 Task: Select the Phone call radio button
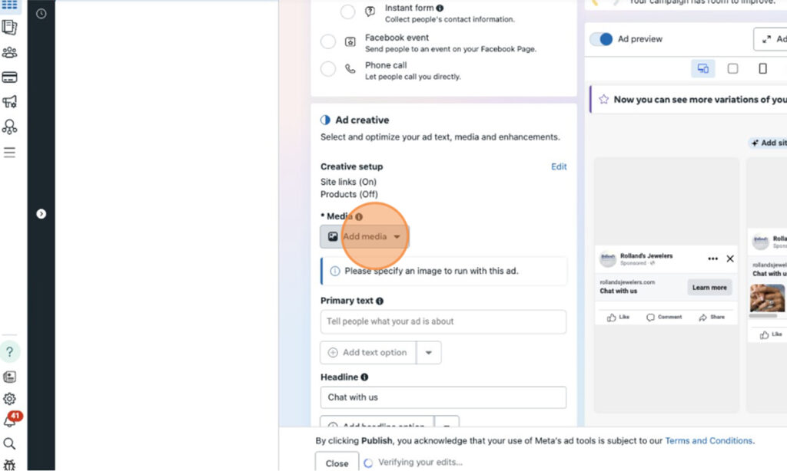click(x=328, y=70)
